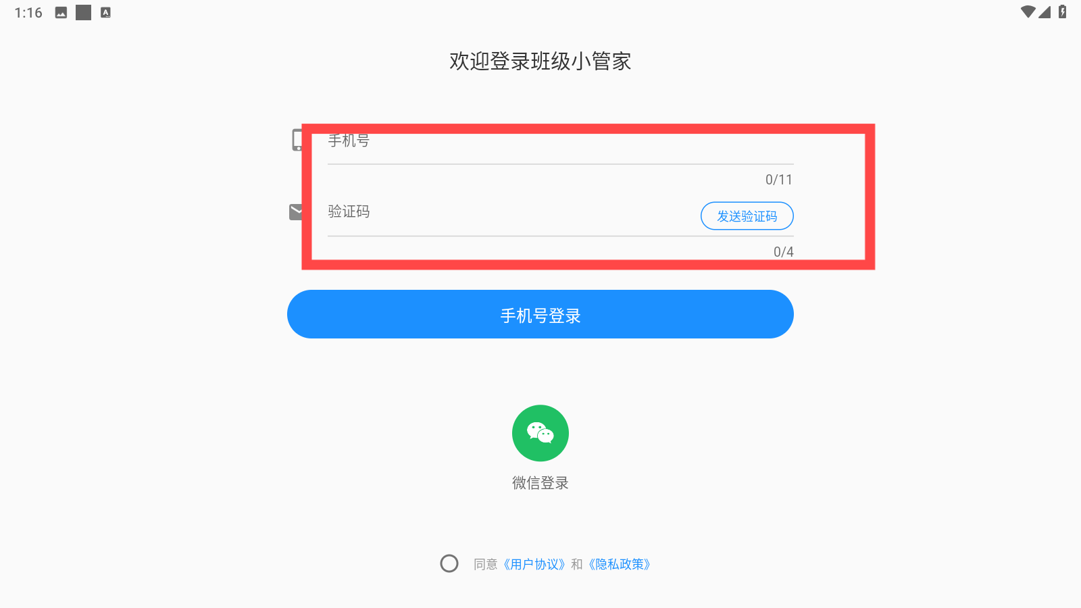Tick the agreement circle before 同意
The height and width of the screenshot is (608, 1081).
pos(449,563)
